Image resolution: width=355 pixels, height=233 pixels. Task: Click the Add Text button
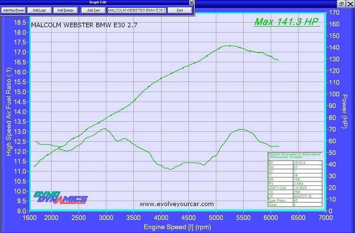pyautogui.click(x=93, y=10)
